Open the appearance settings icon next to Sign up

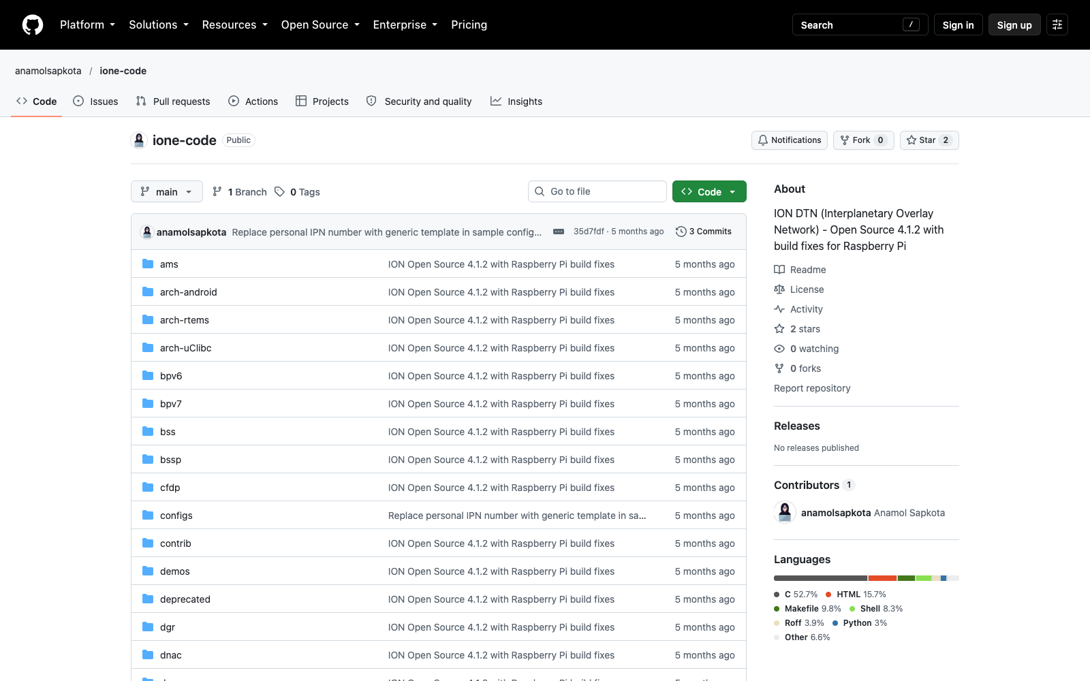pyautogui.click(x=1057, y=25)
